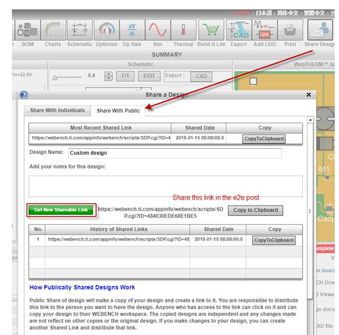Click the new shareable link URL text
Viewport: 339px width, 335px height.
(160, 212)
